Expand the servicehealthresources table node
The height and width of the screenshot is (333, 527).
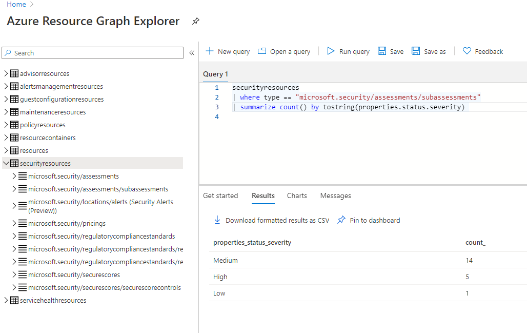[x=6, y=300]
